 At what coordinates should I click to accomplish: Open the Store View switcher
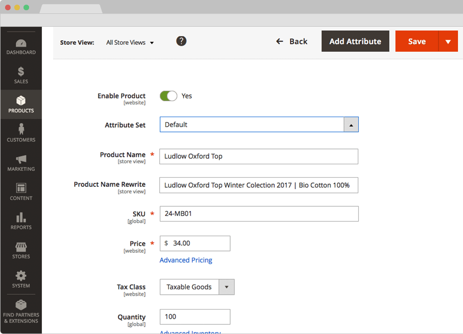pyautogui.click(x=130, y=42)
